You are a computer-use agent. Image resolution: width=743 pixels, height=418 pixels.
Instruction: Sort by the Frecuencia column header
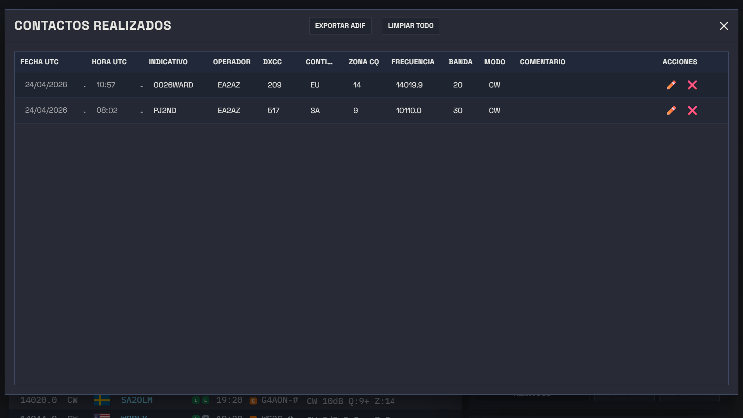pyautogui.click(x=413, y=62)
